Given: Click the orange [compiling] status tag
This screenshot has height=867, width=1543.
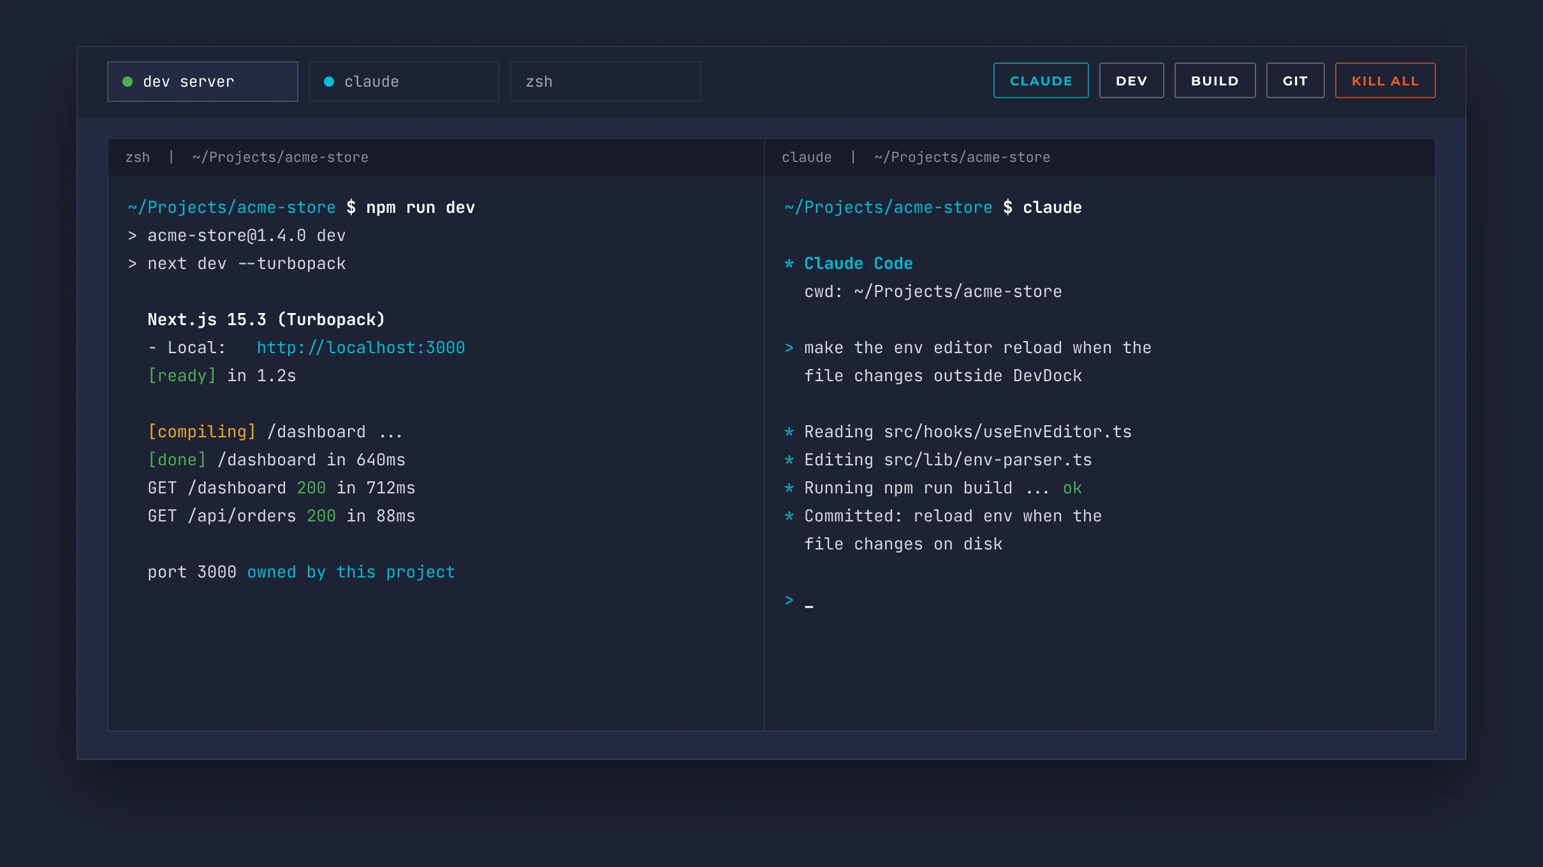Looking at the screenshot, I should tap(201, 432).
